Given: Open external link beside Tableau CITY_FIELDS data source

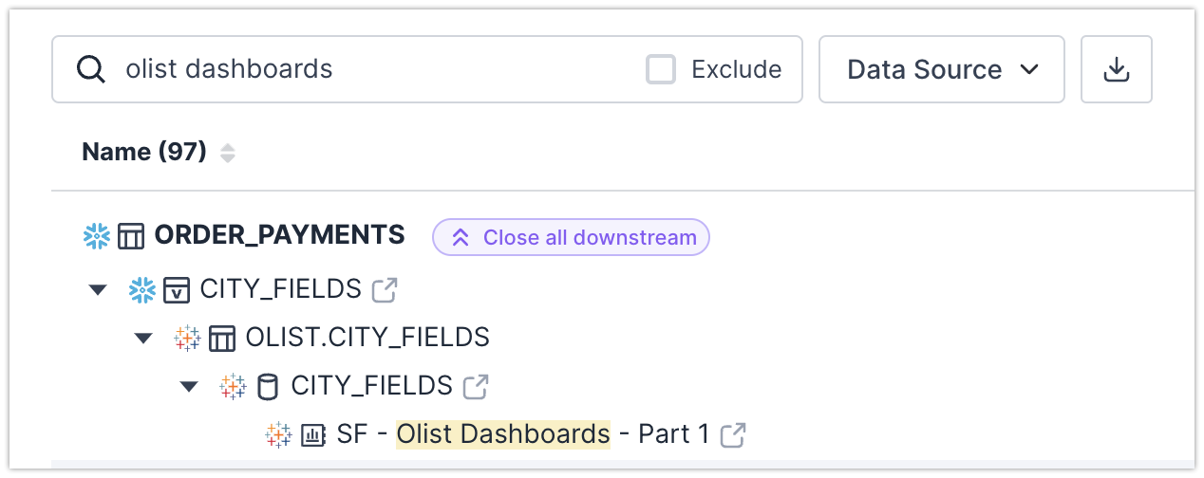Looking at the screenshot, I should pyautogui.click(x=476, y=386).
